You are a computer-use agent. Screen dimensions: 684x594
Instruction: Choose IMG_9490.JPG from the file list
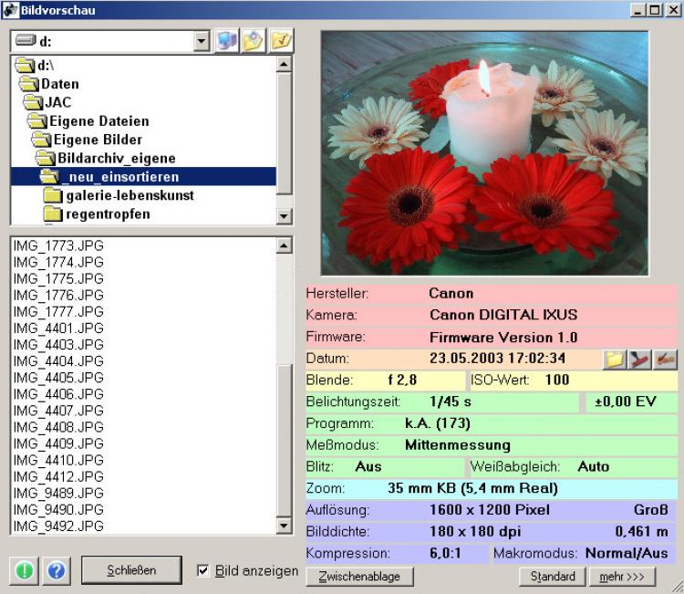[x=58, y=509]
